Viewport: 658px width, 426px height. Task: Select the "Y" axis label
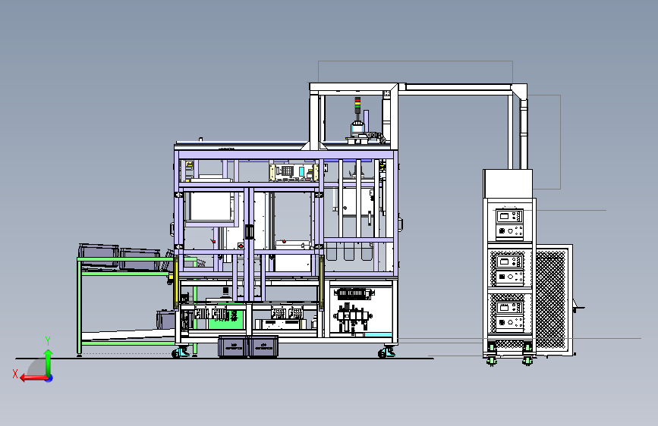[48, 341]
